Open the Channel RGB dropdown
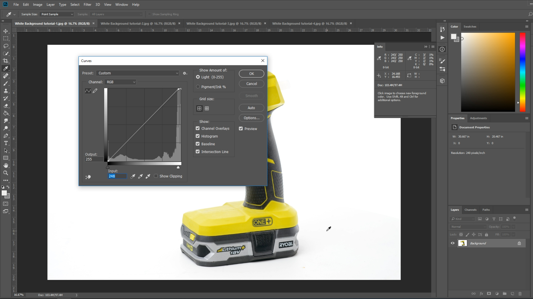 [120, 82]
